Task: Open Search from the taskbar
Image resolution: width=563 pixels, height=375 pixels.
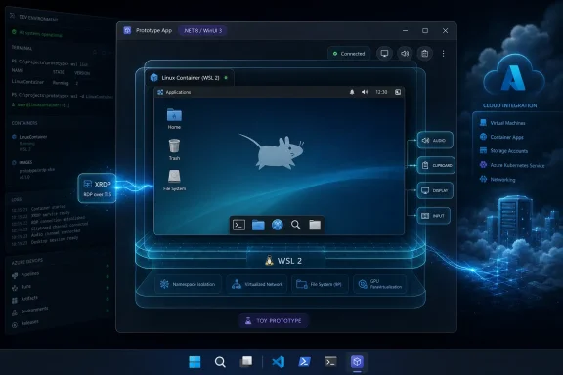Action: tap(220, 362)
